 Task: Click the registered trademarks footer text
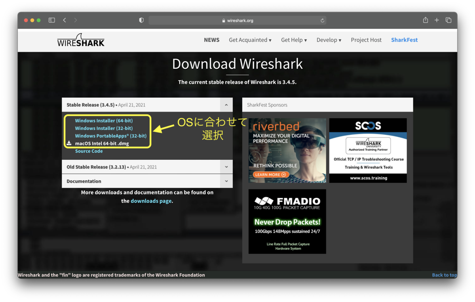(111, 275)
